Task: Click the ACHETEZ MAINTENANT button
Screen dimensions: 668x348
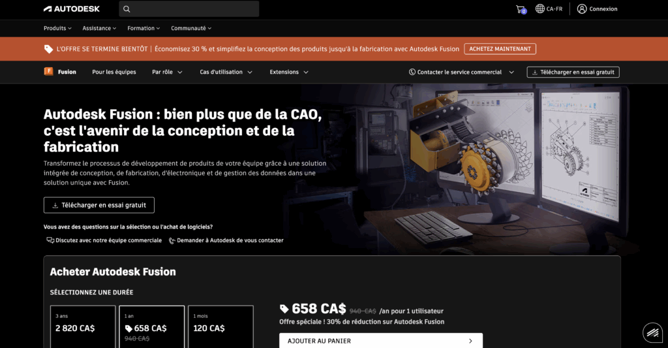Action: click(x=500, y=49)
